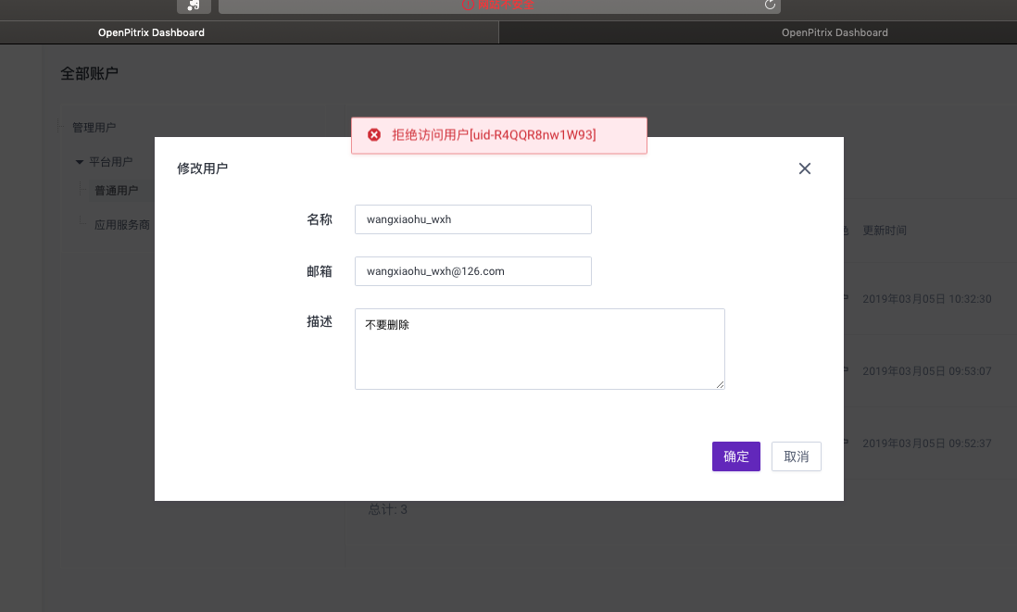Click the timestamp 2019年03月05日 09:53:07
The height and width of the screenshot is (612, 1017).
[927, 371]
